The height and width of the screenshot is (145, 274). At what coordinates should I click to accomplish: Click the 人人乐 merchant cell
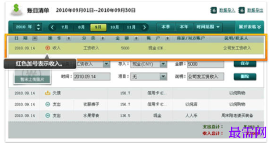pos(191,116)
